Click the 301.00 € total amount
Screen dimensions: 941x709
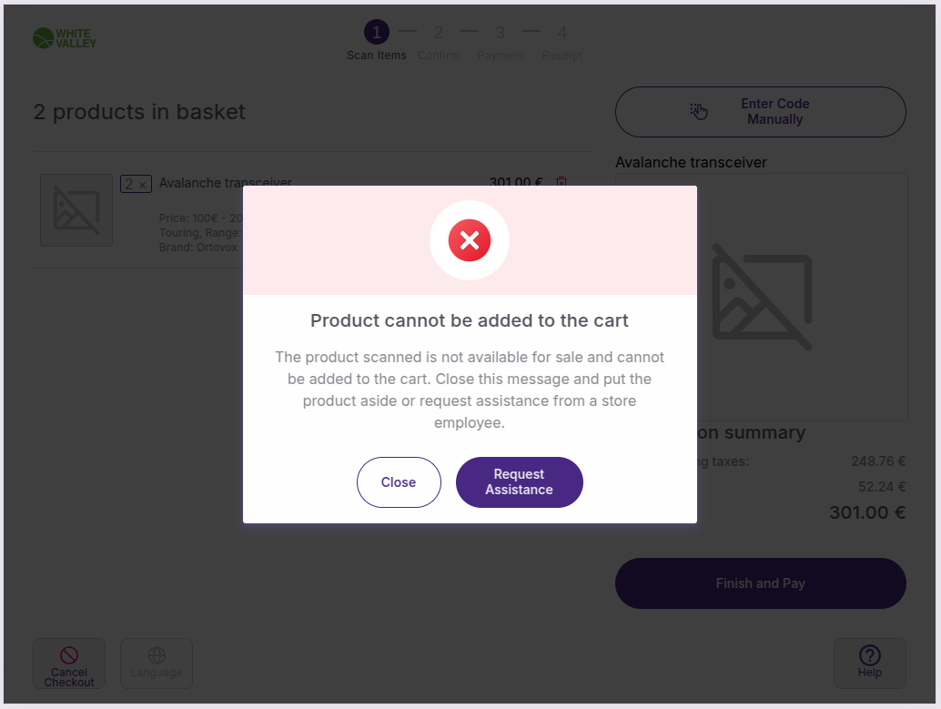866,512
